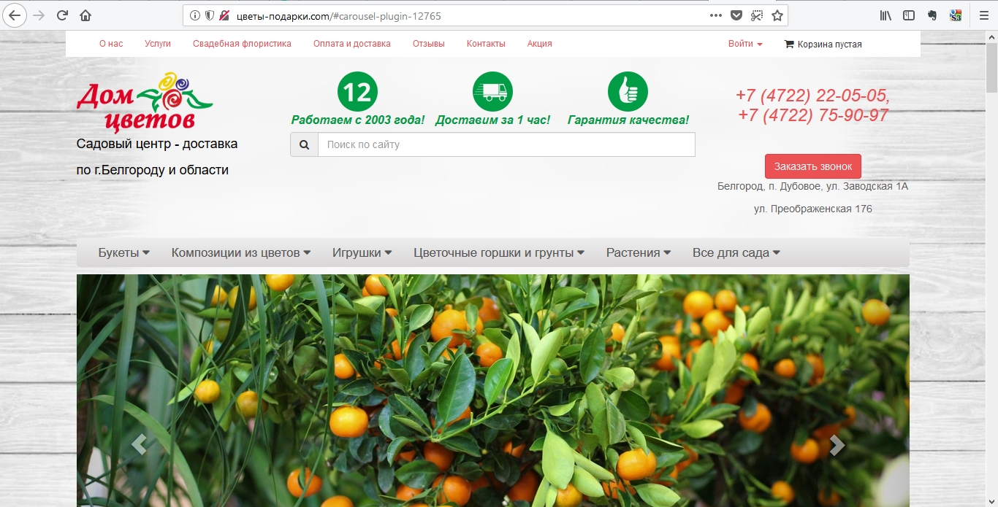
Task: Click the Работаем с 2003 года! text
Action: point(357,120)
